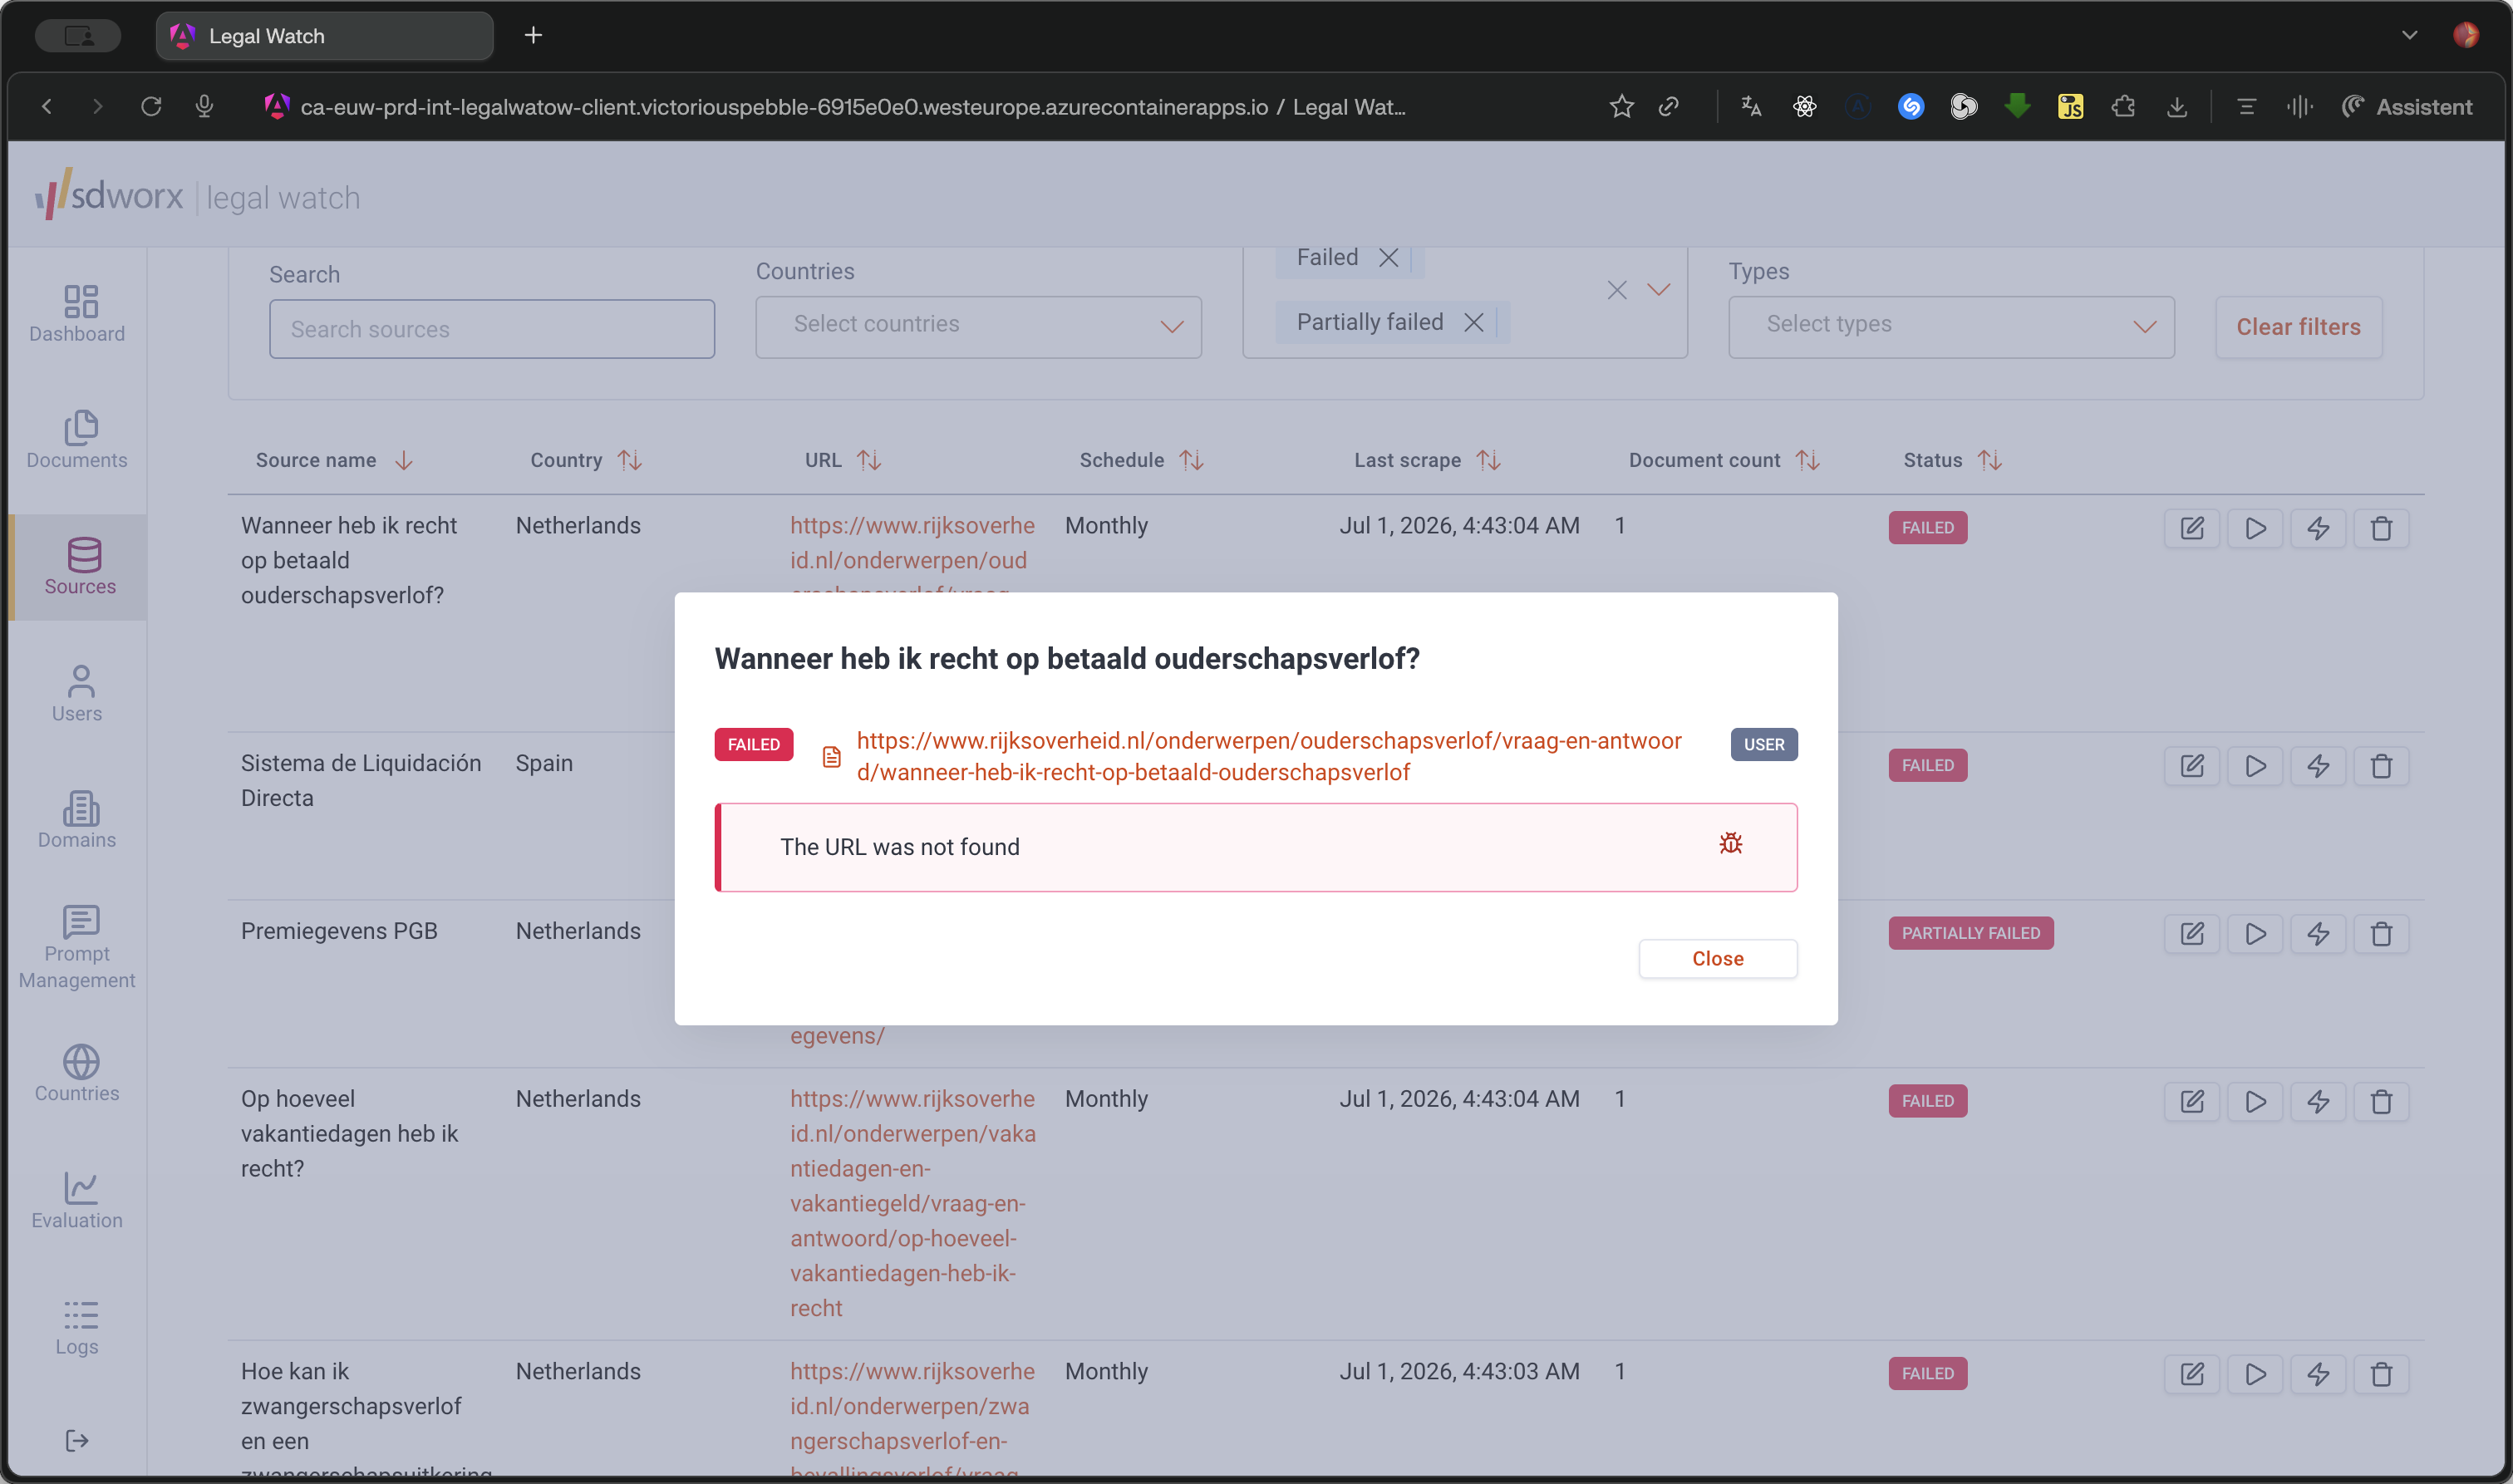The image size is (2513, 1484).
Task: Bookmark this page with the star icon
Action: (x=1621, y=106)
